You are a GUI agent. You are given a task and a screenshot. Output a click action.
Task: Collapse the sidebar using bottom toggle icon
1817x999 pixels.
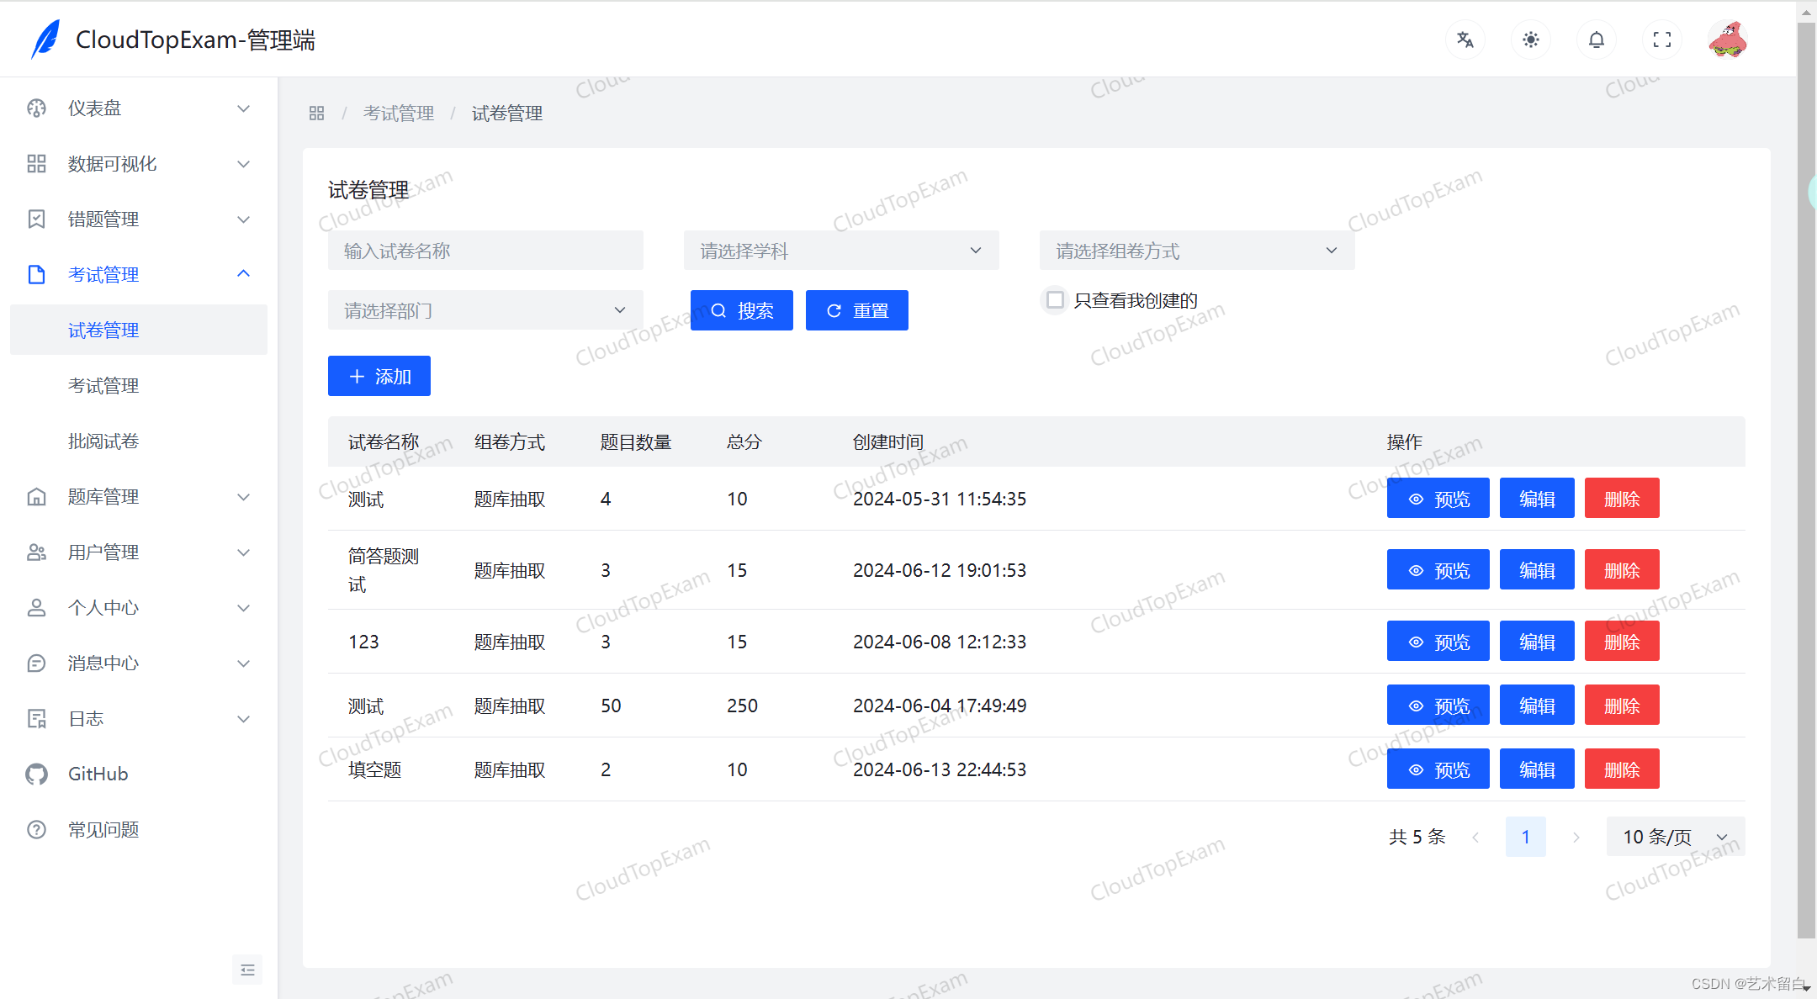click(x=246, y=969)
